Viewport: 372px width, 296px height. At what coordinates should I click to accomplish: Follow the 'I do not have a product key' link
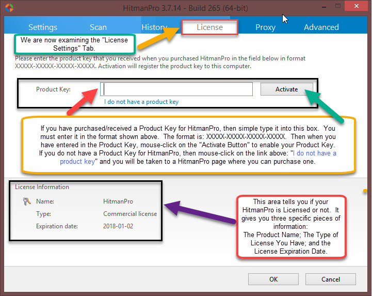(x=141, y=102)
